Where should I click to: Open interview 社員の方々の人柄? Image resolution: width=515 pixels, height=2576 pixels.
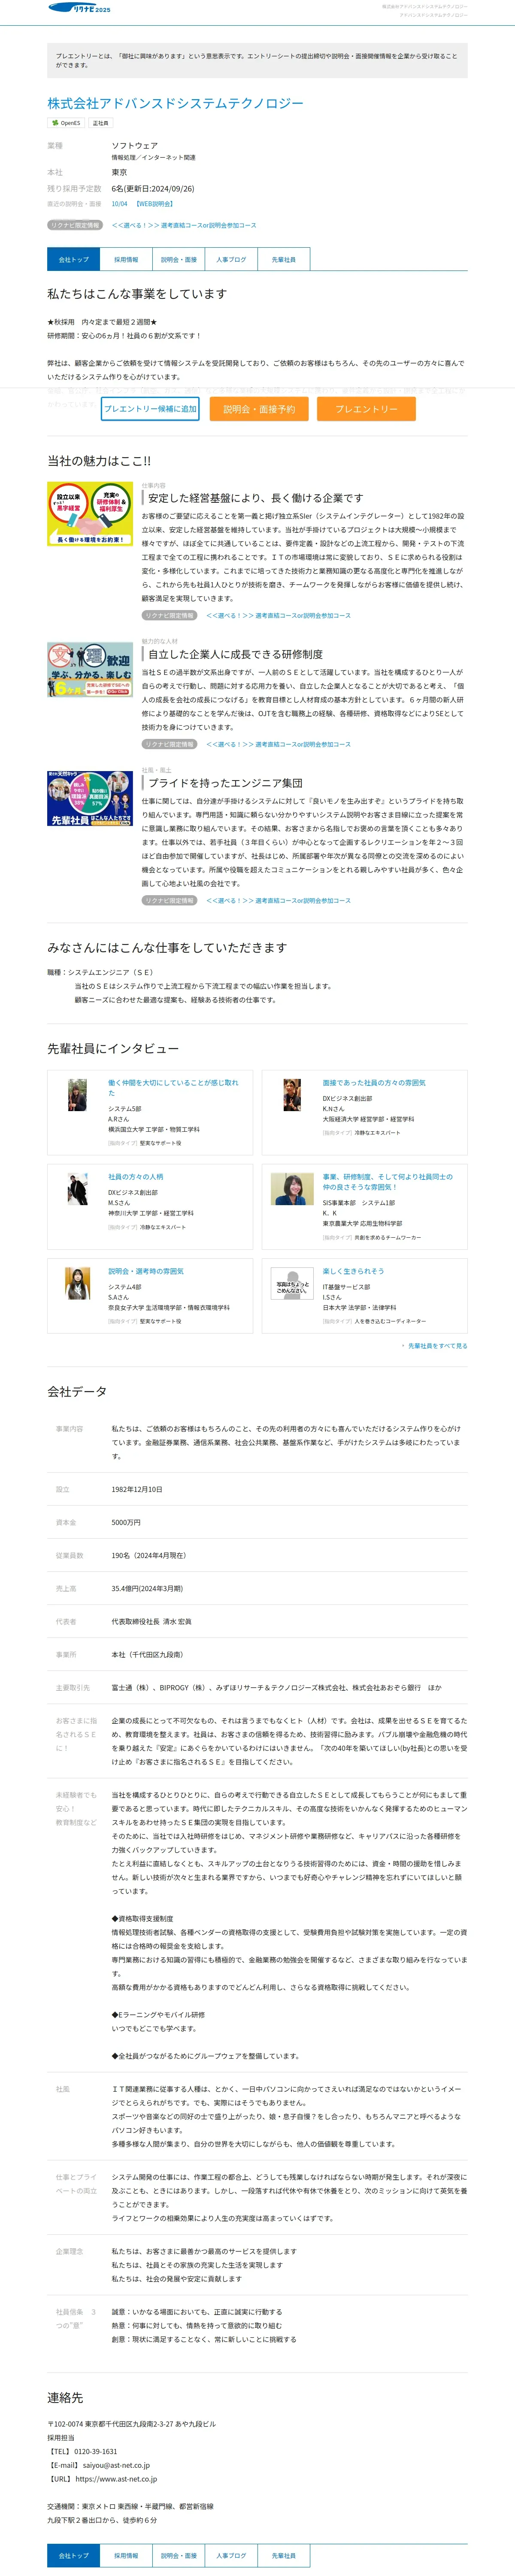(x=136, y=1176)
